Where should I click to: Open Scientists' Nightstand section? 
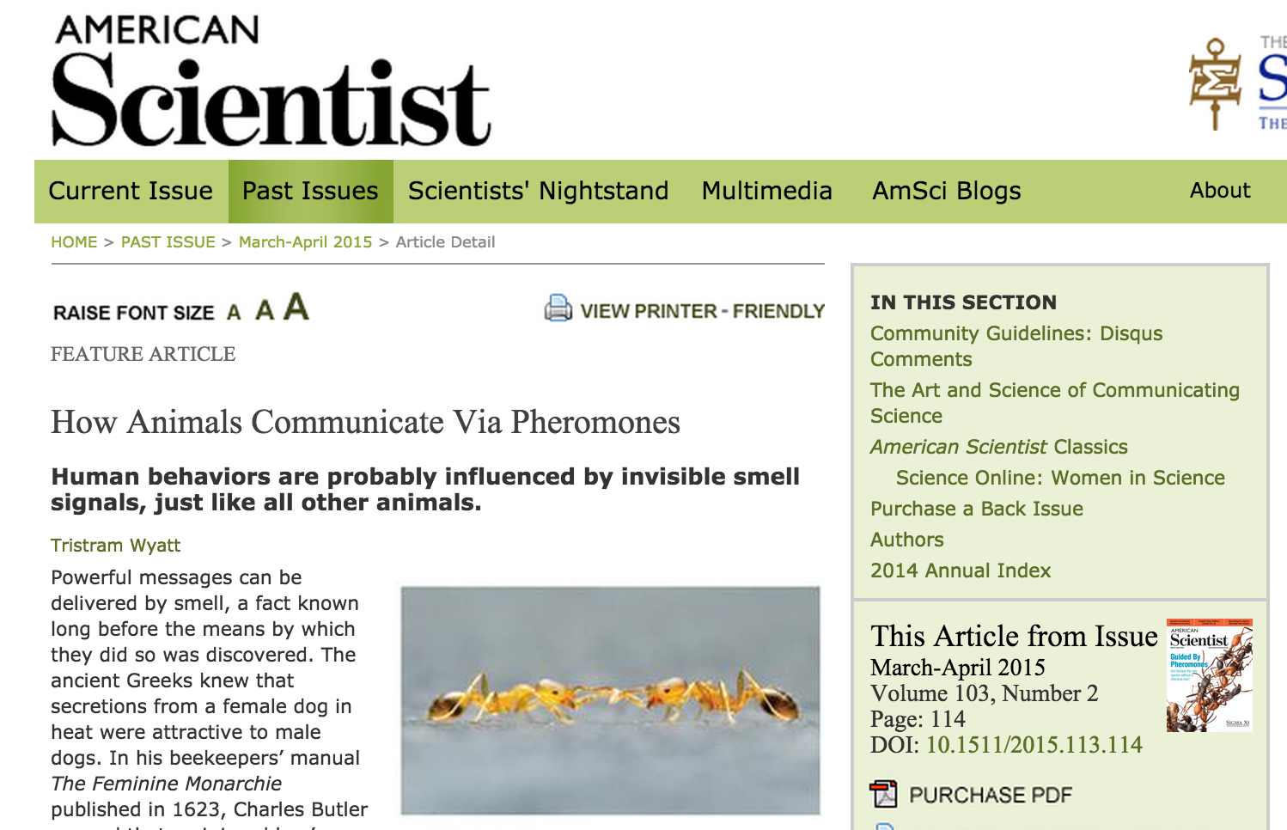pos(538,191)
